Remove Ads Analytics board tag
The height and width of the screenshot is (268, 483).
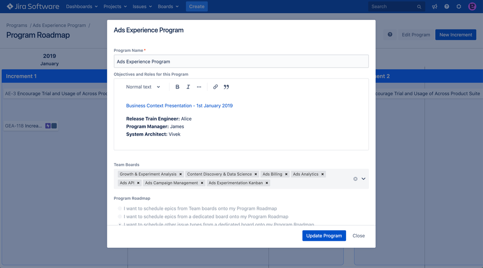click(322, 174)
